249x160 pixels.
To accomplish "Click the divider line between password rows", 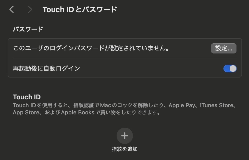I will pyautogui.click(x=125, y=59).
